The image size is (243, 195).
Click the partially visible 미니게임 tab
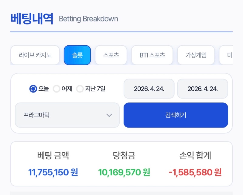tap(232, 55)
